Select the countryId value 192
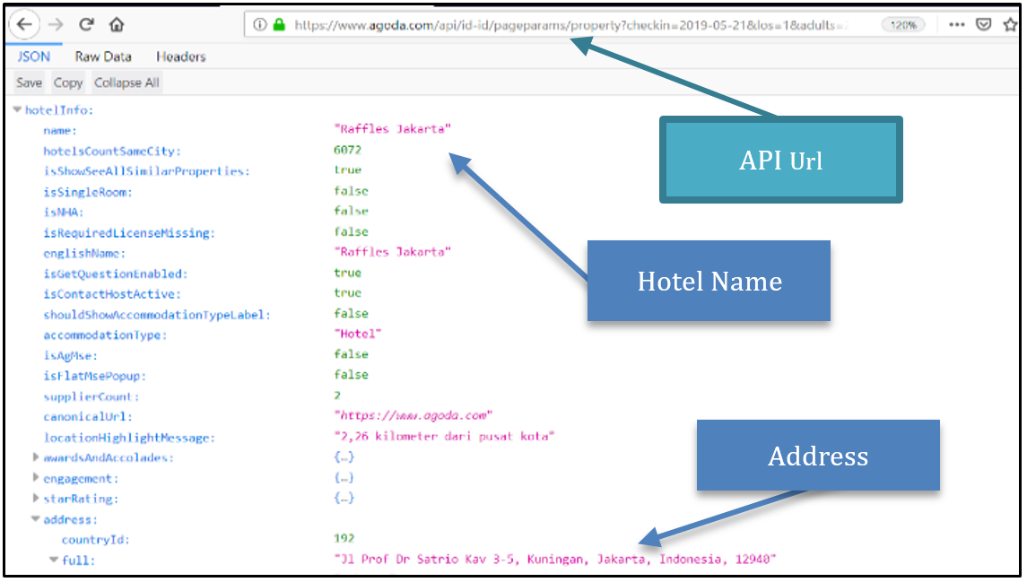The height and width of the screenshot is (582, 1027). [344, 539]
